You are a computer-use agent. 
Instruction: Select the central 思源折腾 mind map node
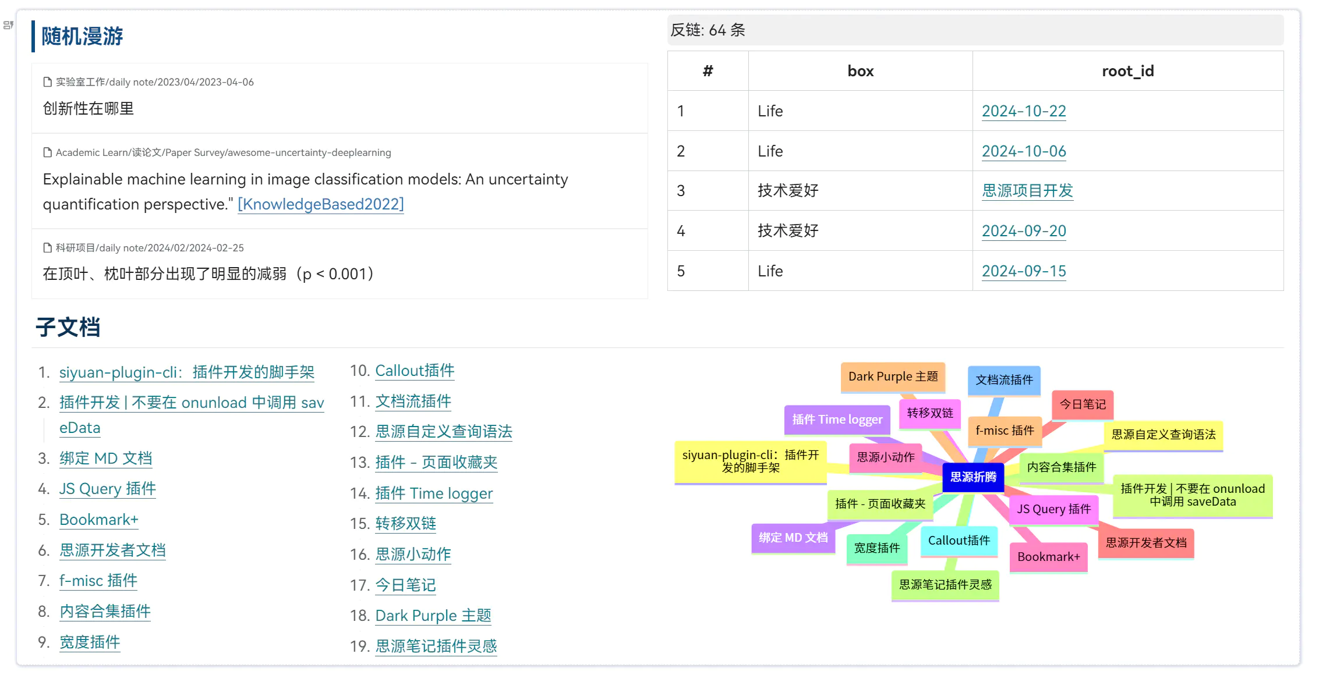point(973,477)
